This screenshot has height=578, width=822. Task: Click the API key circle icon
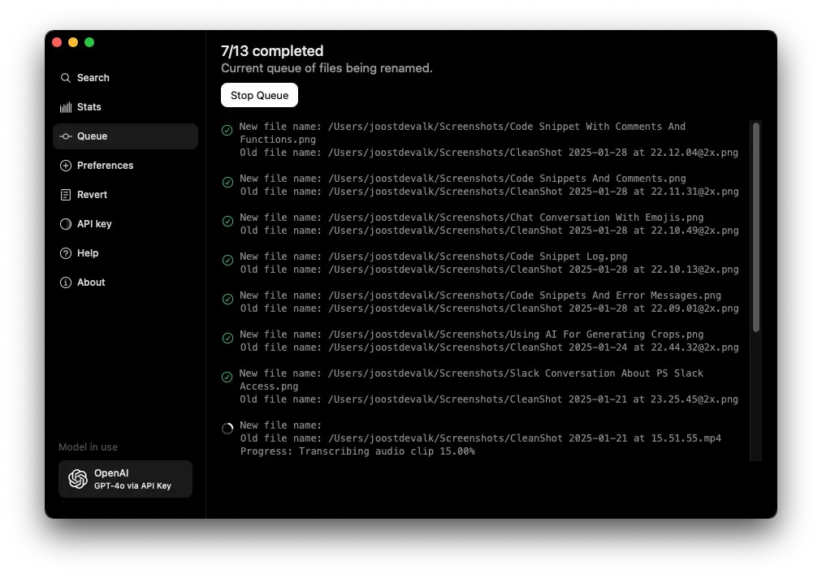coord(66,224)
